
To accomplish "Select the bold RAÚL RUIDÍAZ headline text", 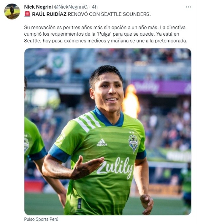I will [x=49, y=14].
